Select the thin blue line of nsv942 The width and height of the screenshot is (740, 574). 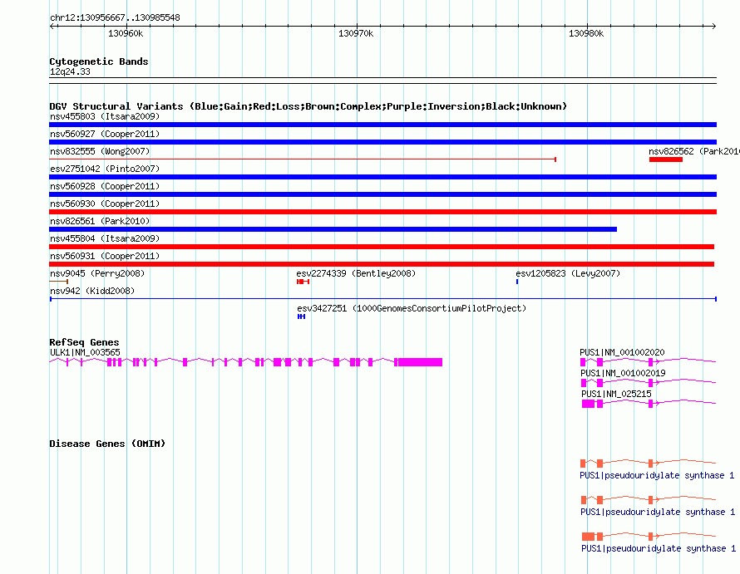pos(382,299)
